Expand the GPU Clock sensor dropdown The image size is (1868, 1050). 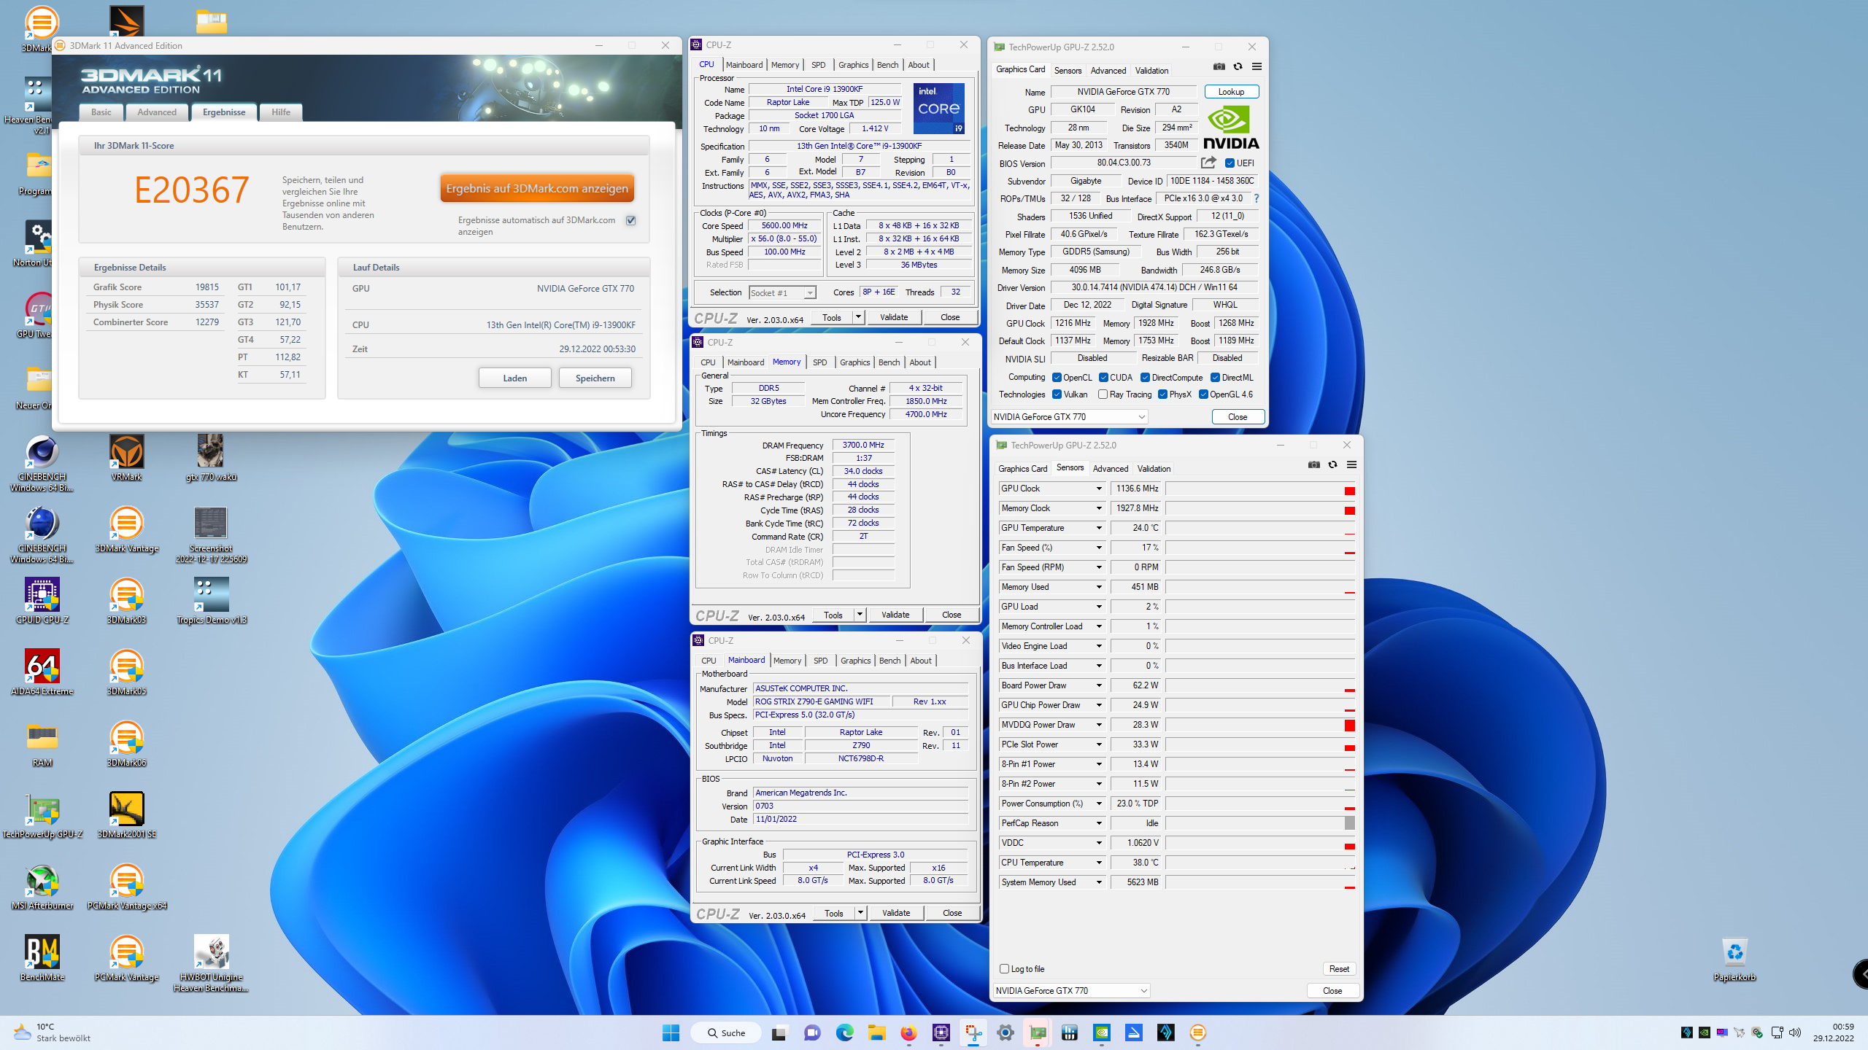pos(1099,489)
